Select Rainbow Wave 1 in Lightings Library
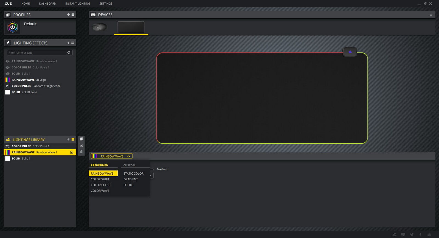Image resolution: width=439 pixels, height=238 pixels. coord(40,152)
